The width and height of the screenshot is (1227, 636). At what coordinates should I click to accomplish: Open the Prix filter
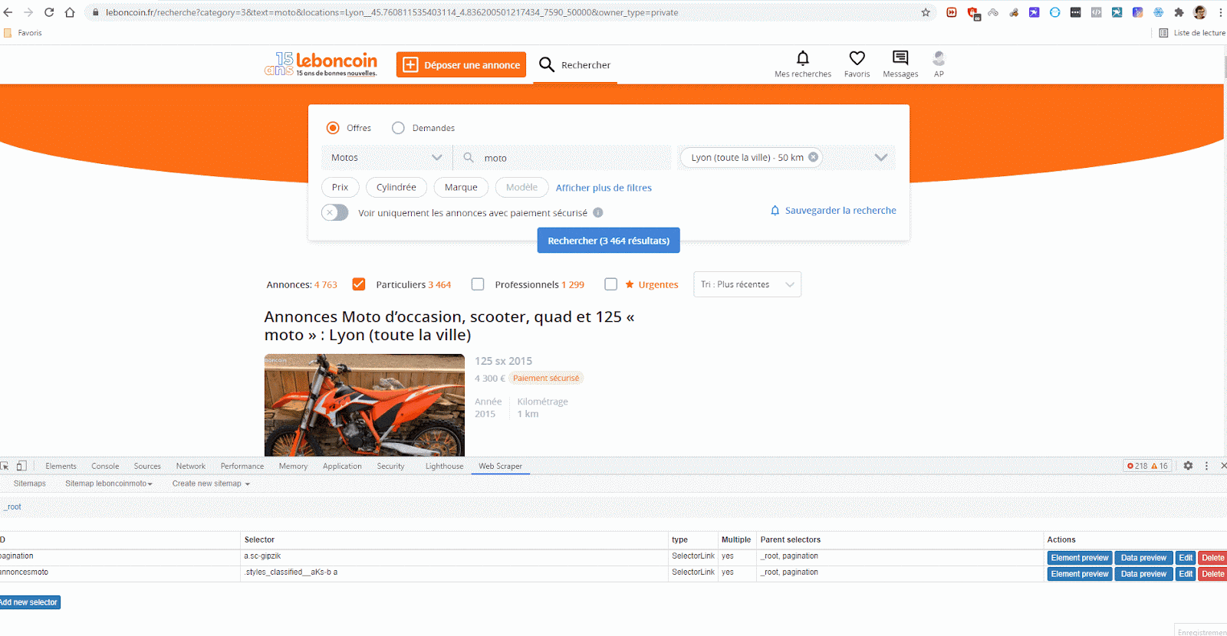(x=340, y=187)
